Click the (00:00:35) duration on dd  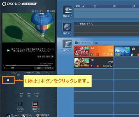(x=108, y=66)
